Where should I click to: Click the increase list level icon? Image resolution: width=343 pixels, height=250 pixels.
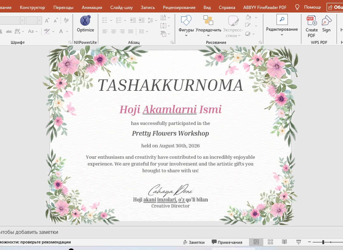click(142, 20)
